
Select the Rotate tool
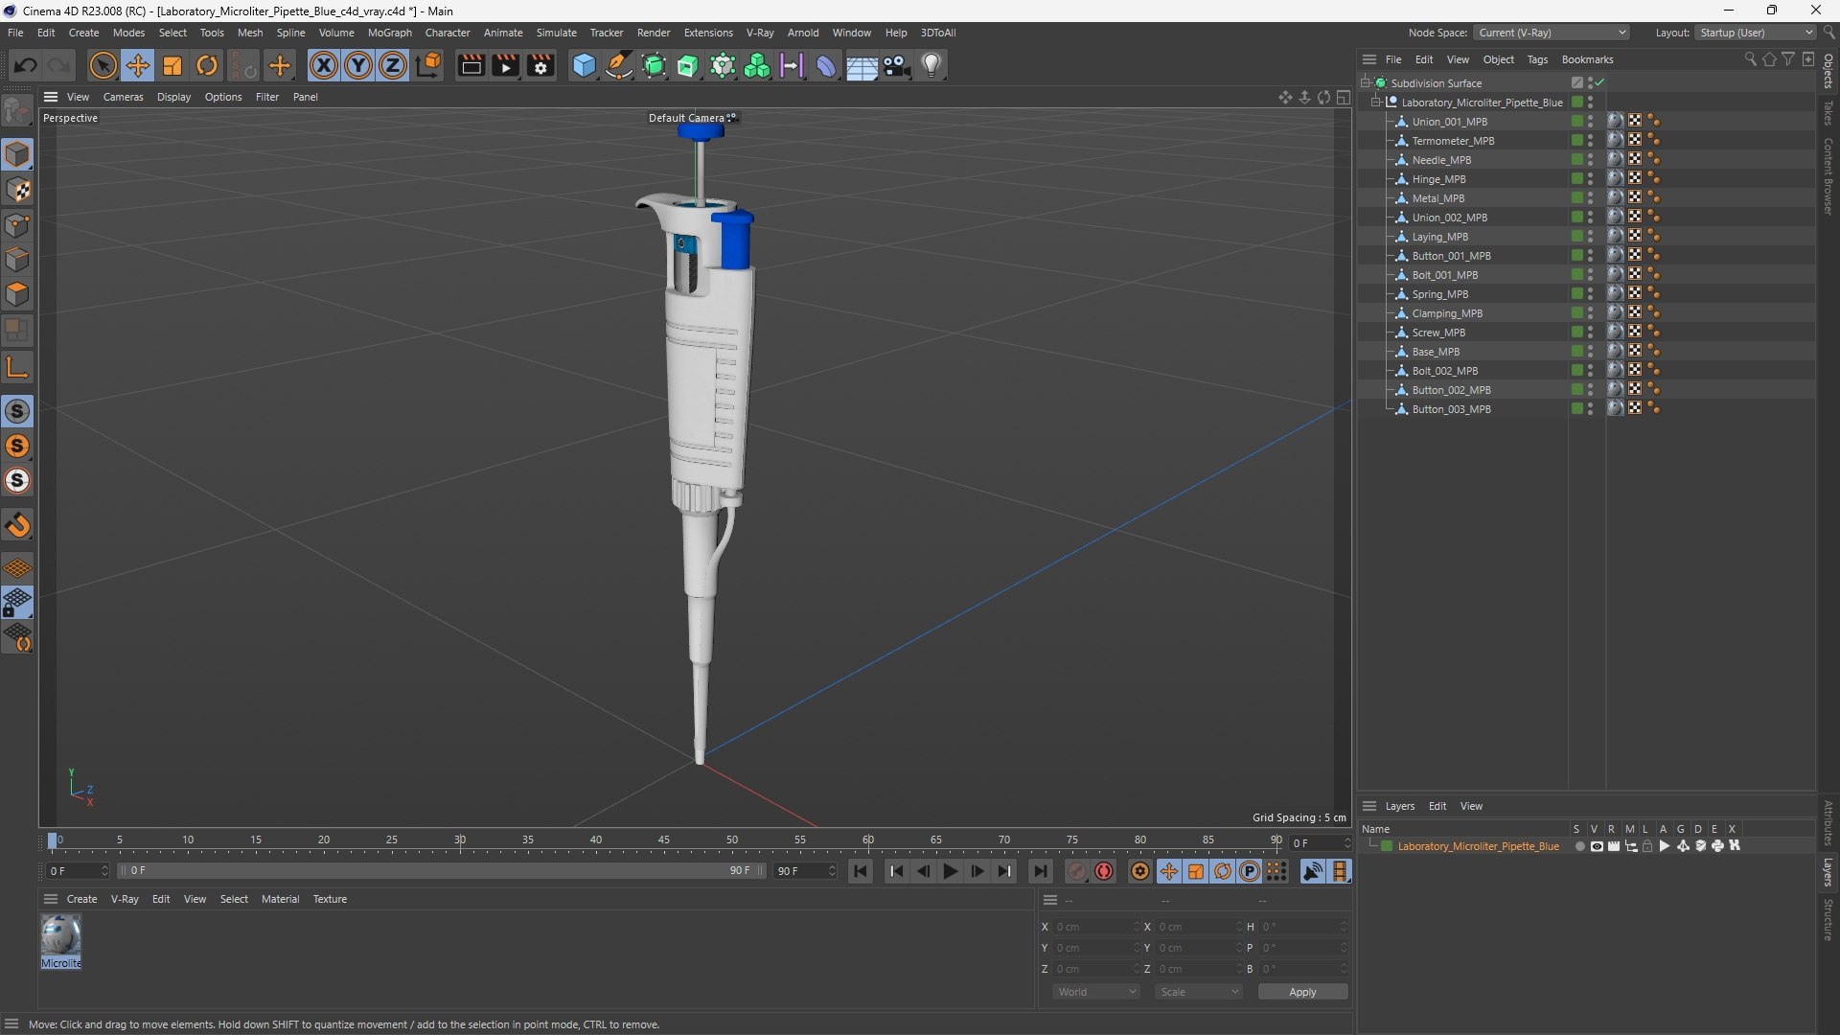click(x=207, y=65)
